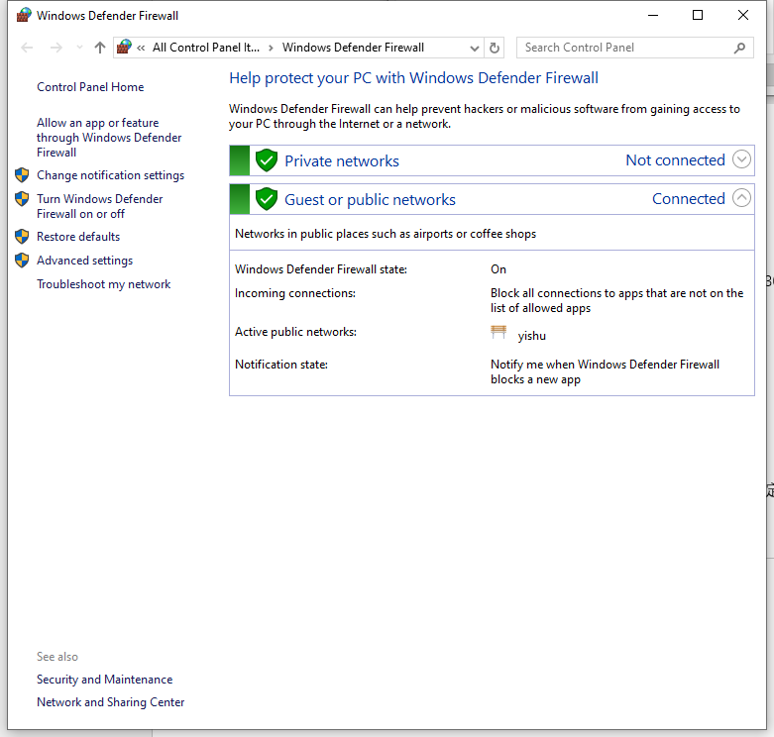Click shield icon beside Restore defaults
This screenshot has height=737, width=774.
[22, 237]
